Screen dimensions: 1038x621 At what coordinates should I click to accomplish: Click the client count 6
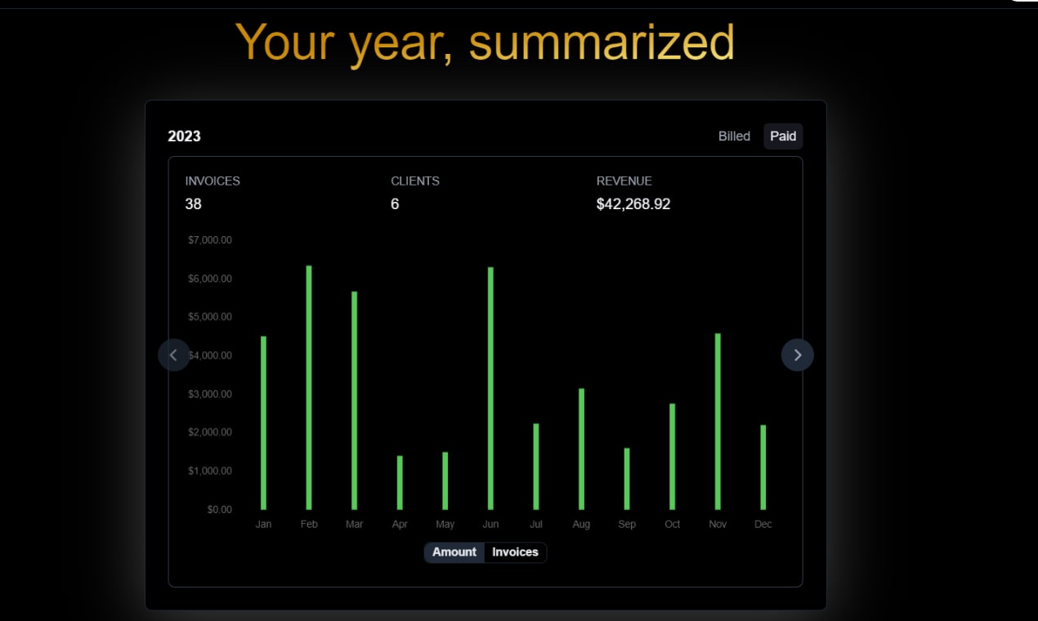(x=395, y=204)
